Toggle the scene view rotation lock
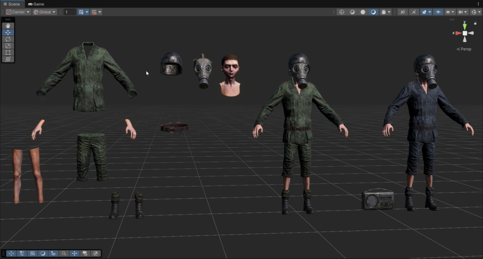483x259 pixels. [x=475, y=23]
